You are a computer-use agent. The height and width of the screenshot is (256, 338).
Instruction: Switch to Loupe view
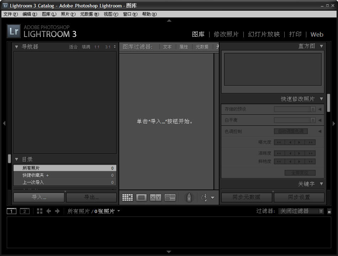tap(141, 197)
